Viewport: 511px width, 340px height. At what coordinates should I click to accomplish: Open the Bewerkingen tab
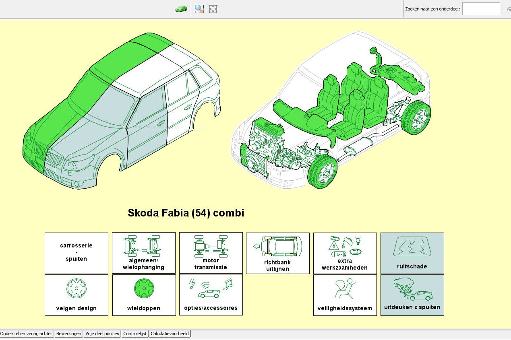69,334
